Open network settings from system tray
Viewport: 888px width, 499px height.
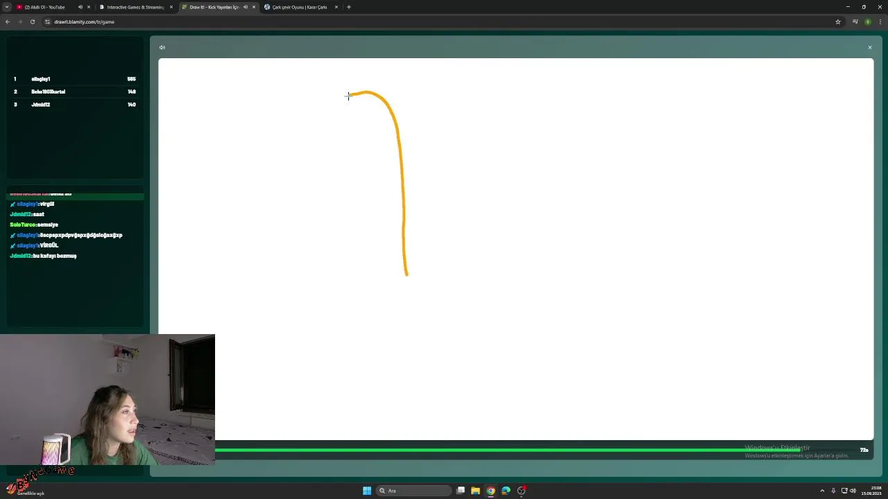[x=844, y=491]
